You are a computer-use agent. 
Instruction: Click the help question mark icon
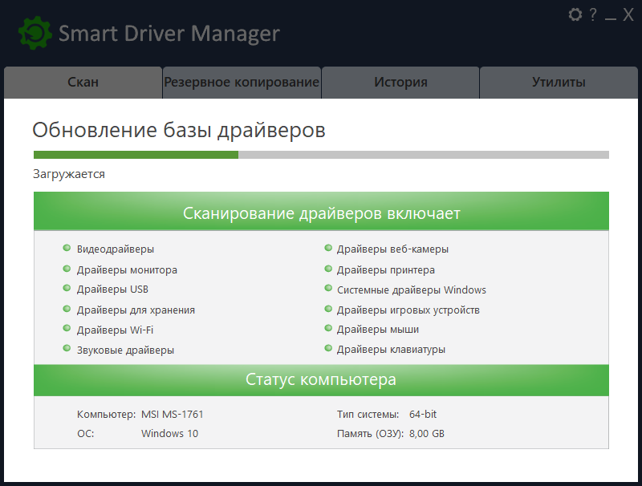[593, 14]
